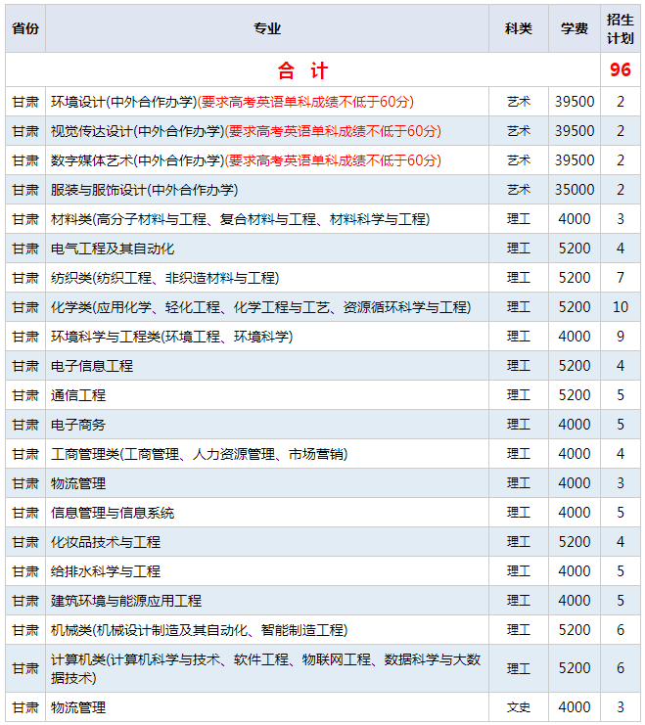645x725 pixels.
Task: Select 物流管理 in the 文史 row
Action: 267,707
